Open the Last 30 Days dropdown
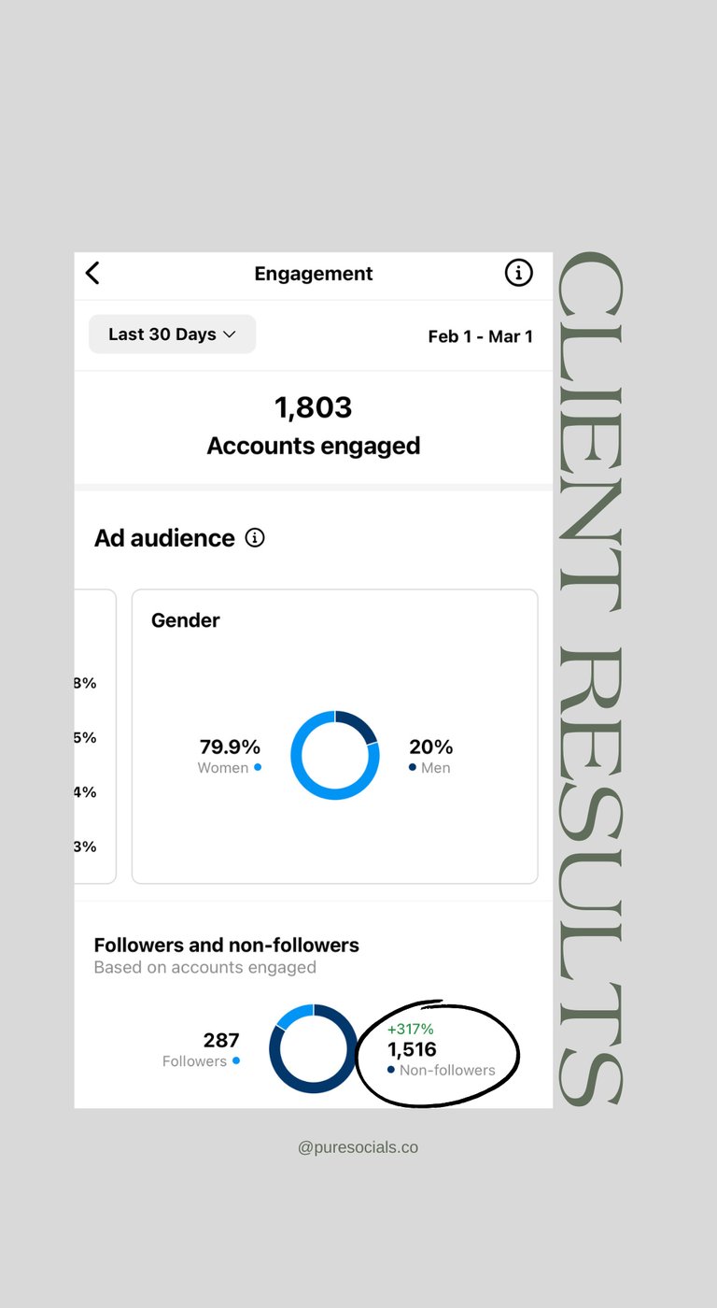 coord(172,334)
